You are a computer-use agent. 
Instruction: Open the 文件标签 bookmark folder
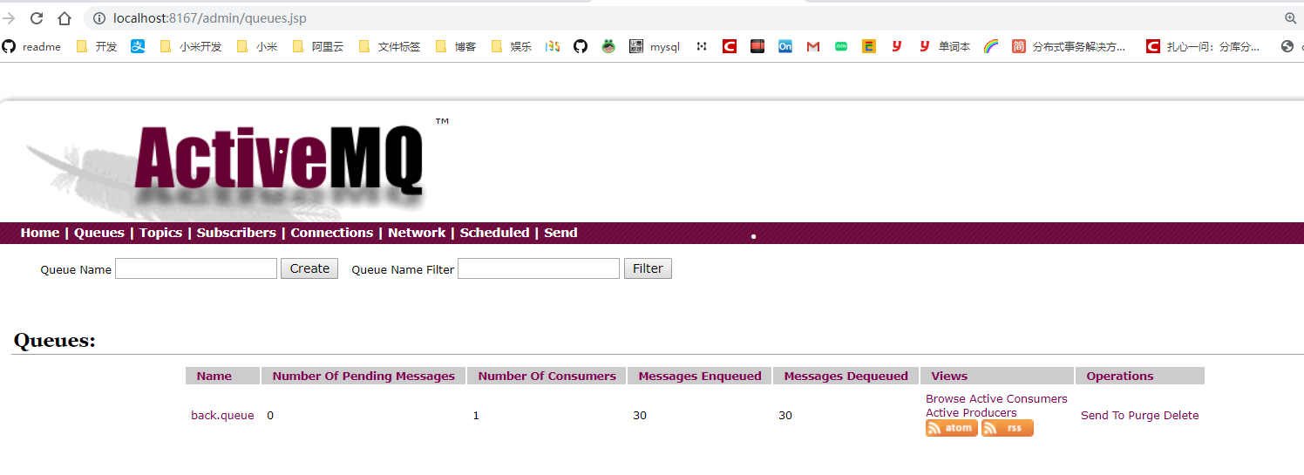390,47
